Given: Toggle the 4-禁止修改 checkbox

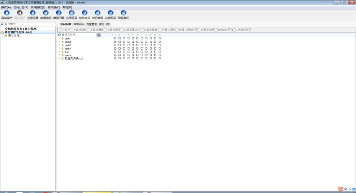Looking at the screenshot, I should click(x=105, y=30).
